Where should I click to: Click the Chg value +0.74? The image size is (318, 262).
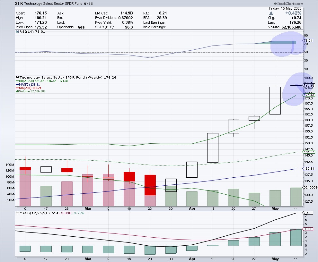[296, 18]
